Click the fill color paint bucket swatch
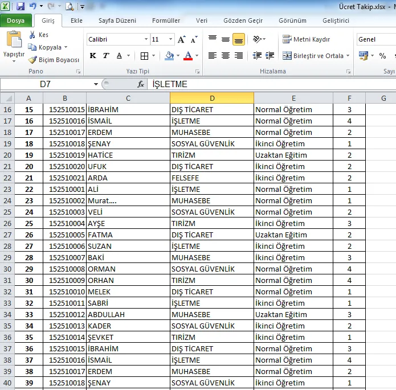This screenshot has width=396, height=390. point(169,56)
